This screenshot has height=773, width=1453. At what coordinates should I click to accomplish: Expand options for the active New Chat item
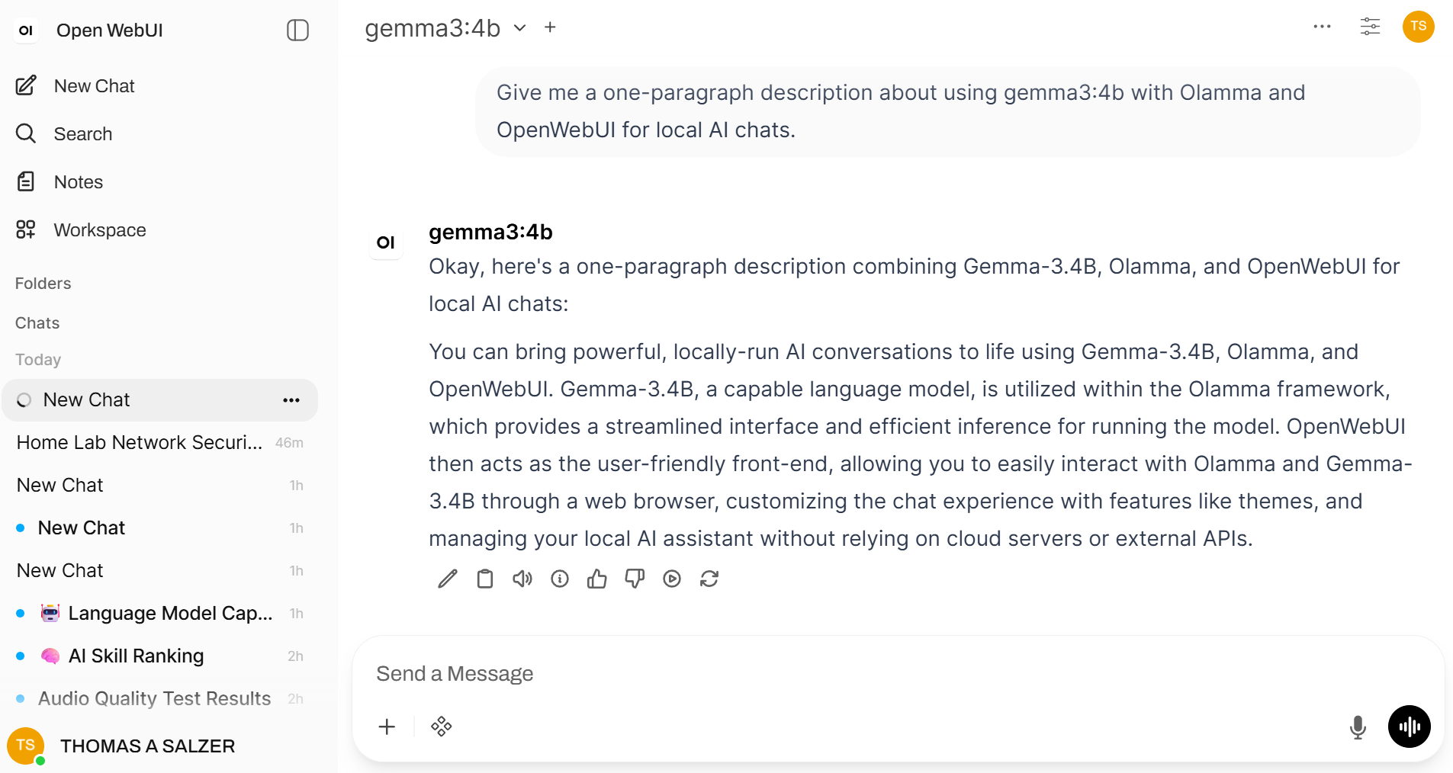pyautogui.click(x=291, y=400)
